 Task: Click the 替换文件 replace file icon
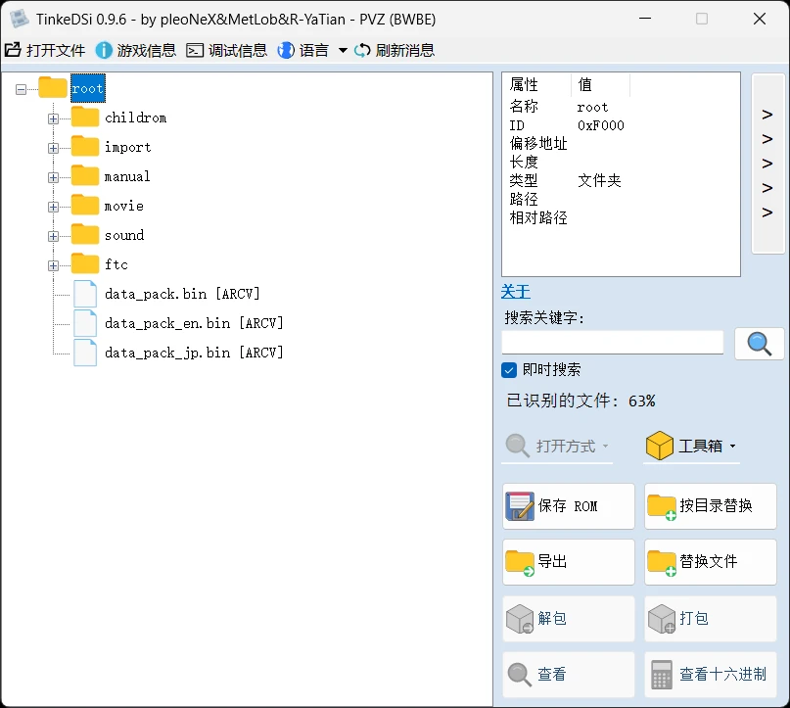point(662,562)
